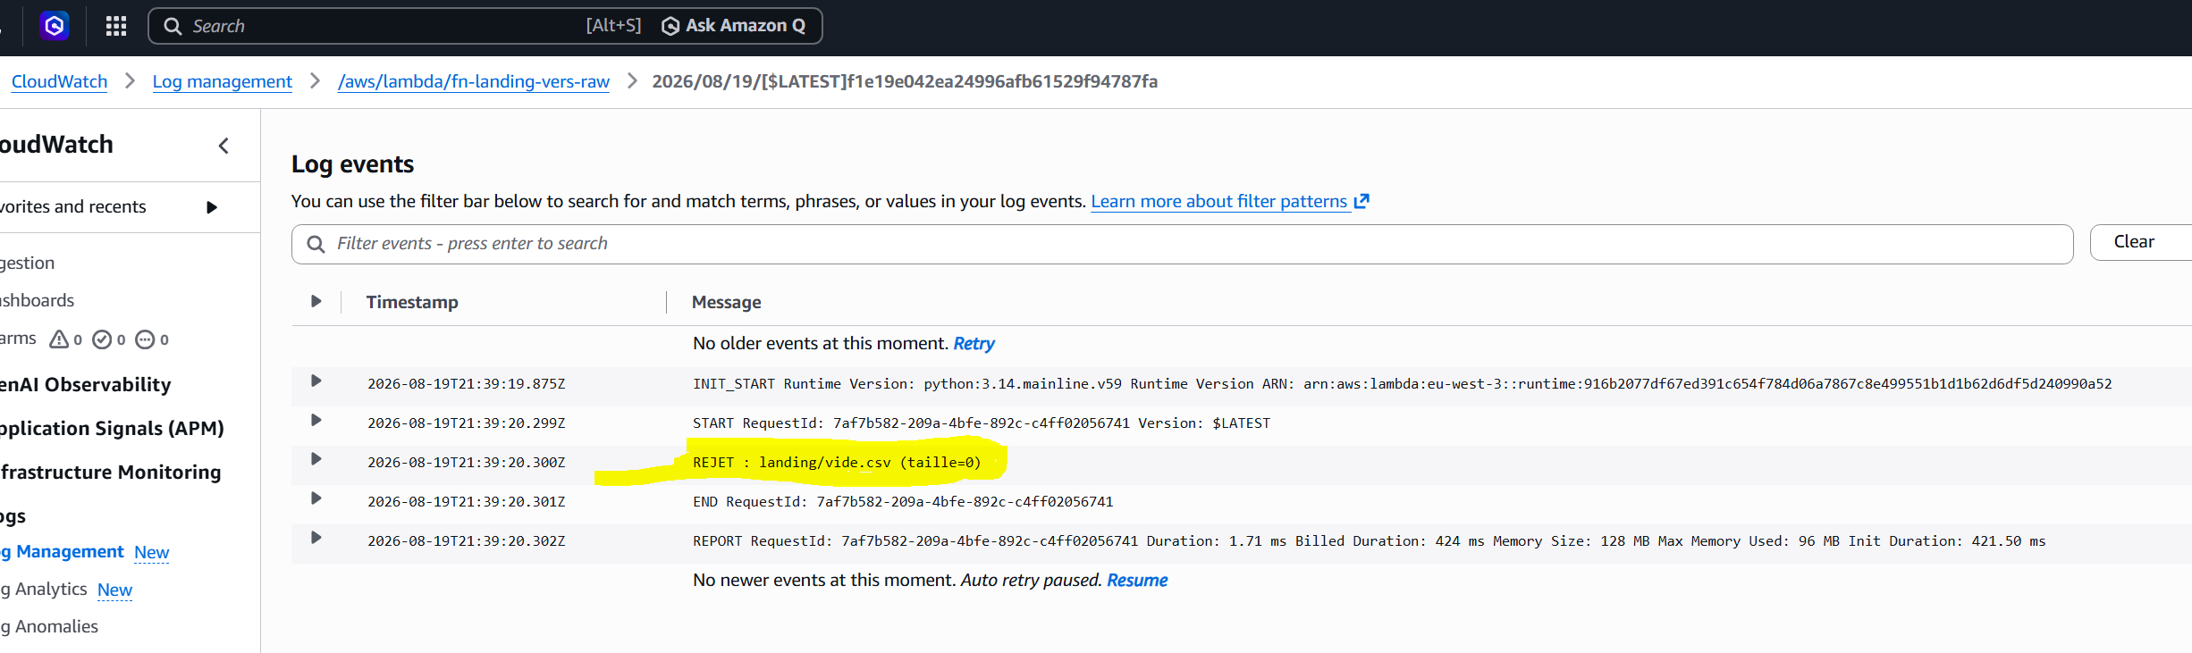The height and width of the screenshot is (653, 2192).
Task: Click the INIT_START Runtime Version message
Action: (x=1403, y=384)
